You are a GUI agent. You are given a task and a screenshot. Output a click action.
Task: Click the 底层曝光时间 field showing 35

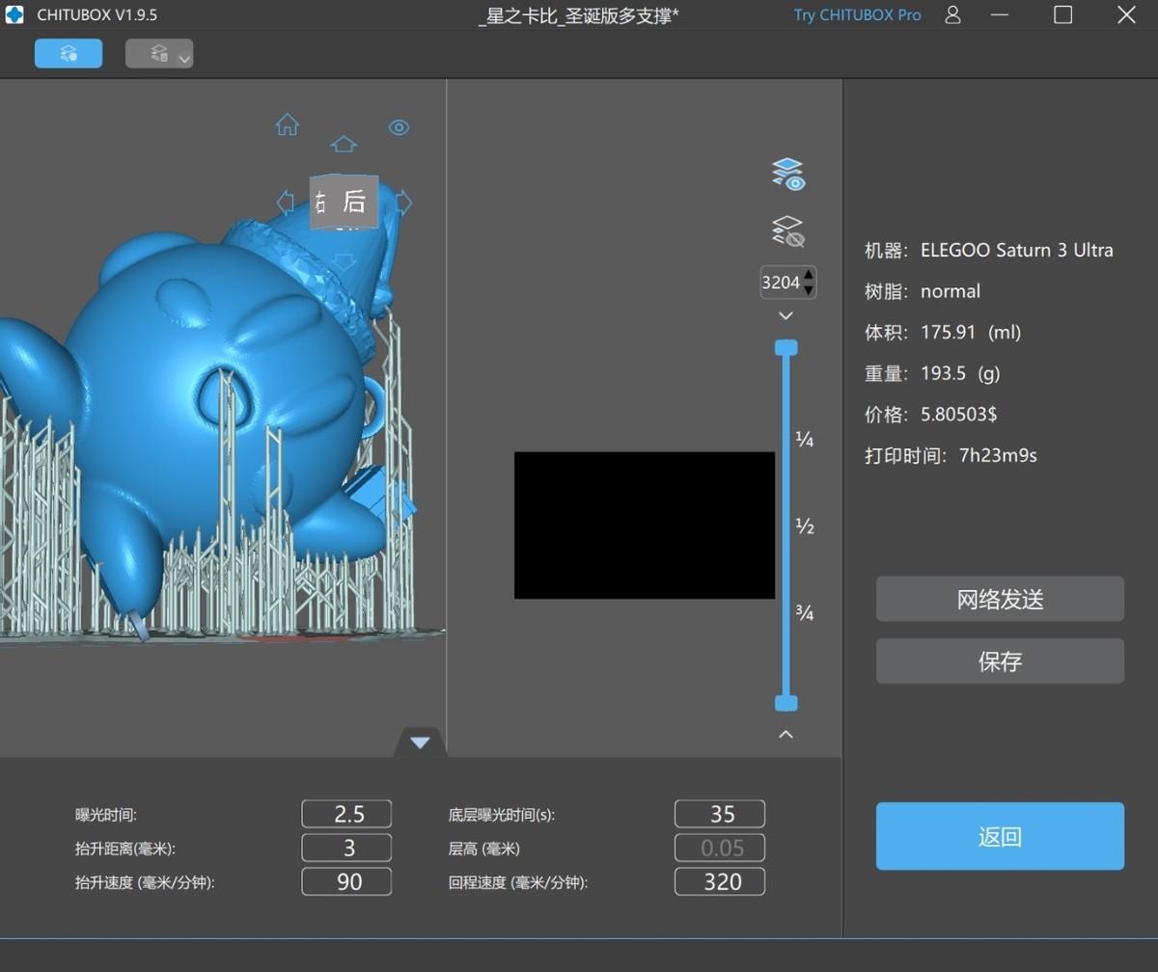click(x=720, y=814)
